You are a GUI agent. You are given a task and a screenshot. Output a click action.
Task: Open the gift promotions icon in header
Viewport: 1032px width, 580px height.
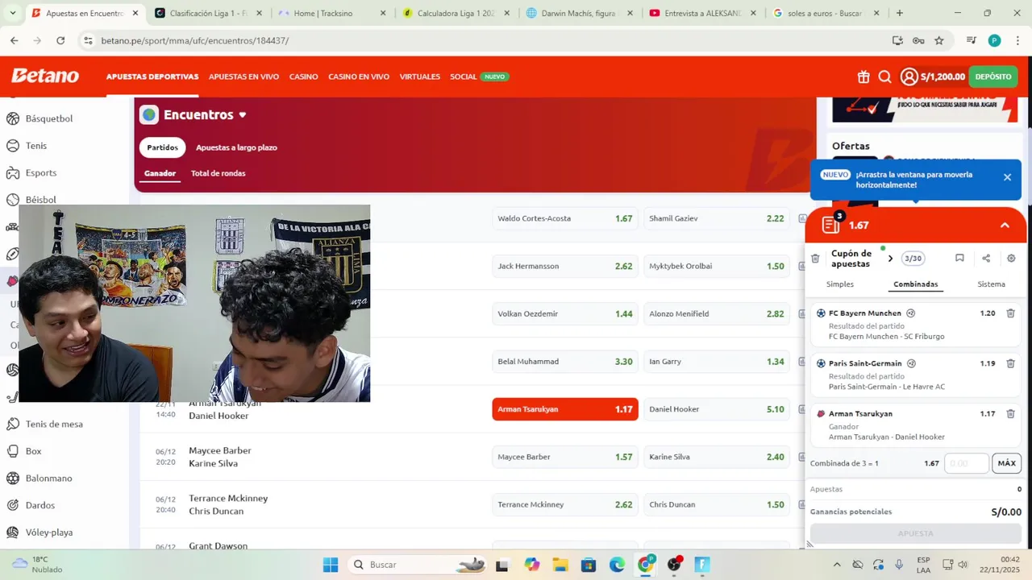[863, 77]
